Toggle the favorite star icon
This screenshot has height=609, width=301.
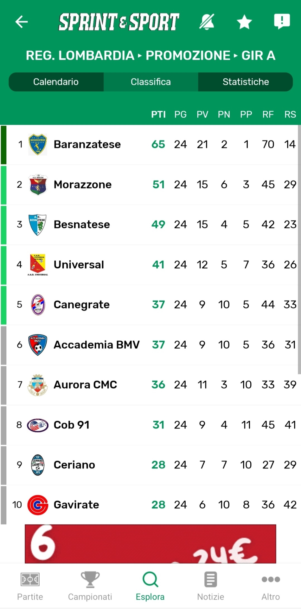(x=244, y=22)
